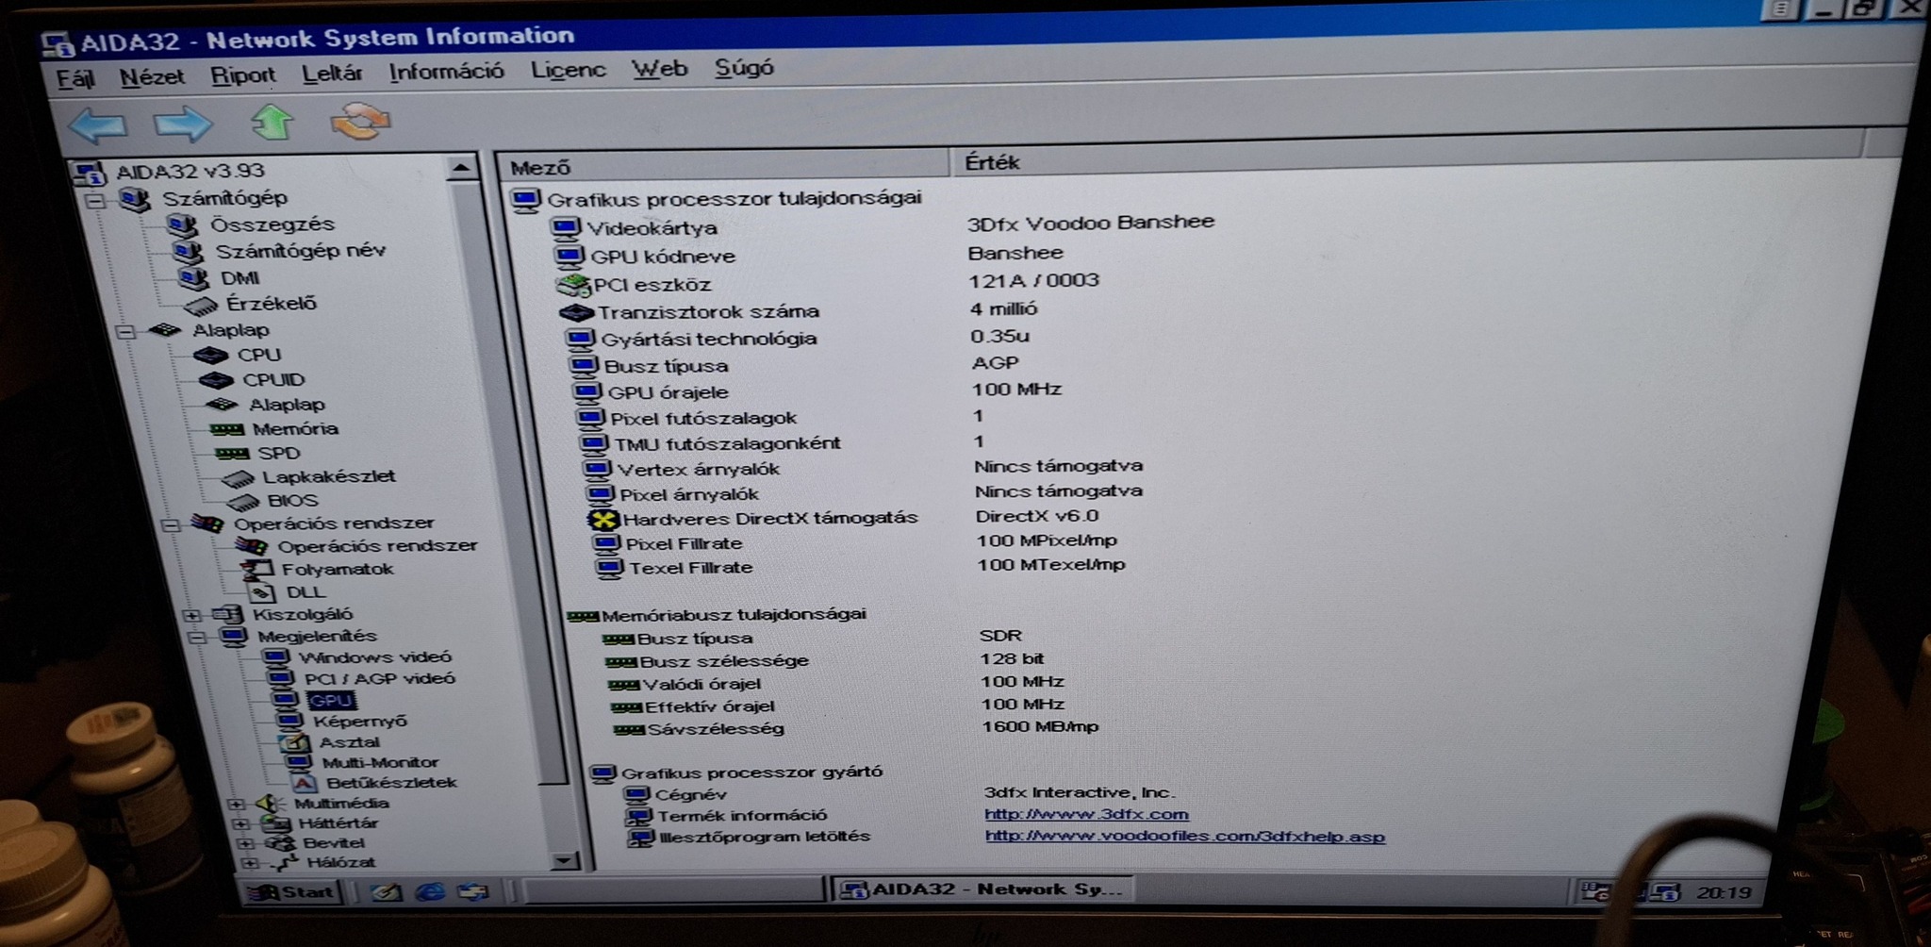
Task: Collapse the Operációs rendszer tree node
Action: coord(171,525)
